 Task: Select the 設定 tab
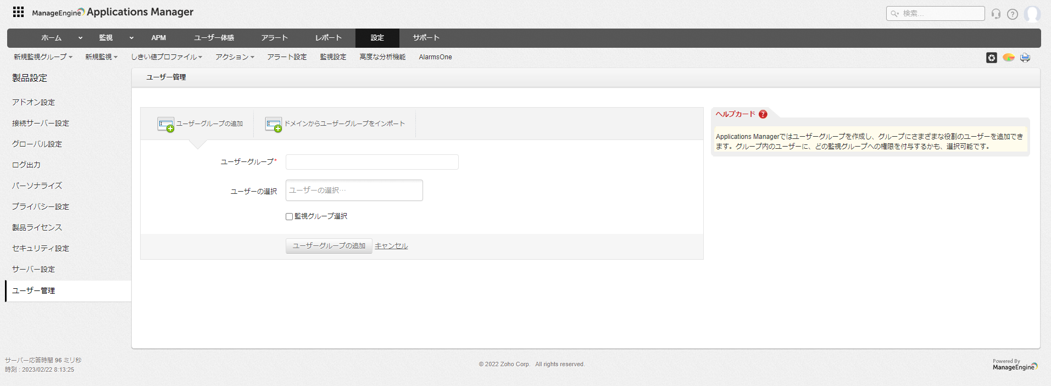377,38
